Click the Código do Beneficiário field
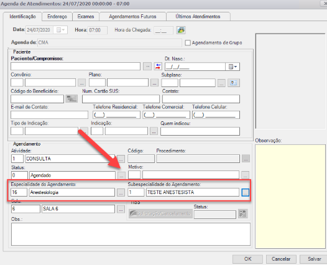Screen dimensions: 327x265 (x=37, y=99)
